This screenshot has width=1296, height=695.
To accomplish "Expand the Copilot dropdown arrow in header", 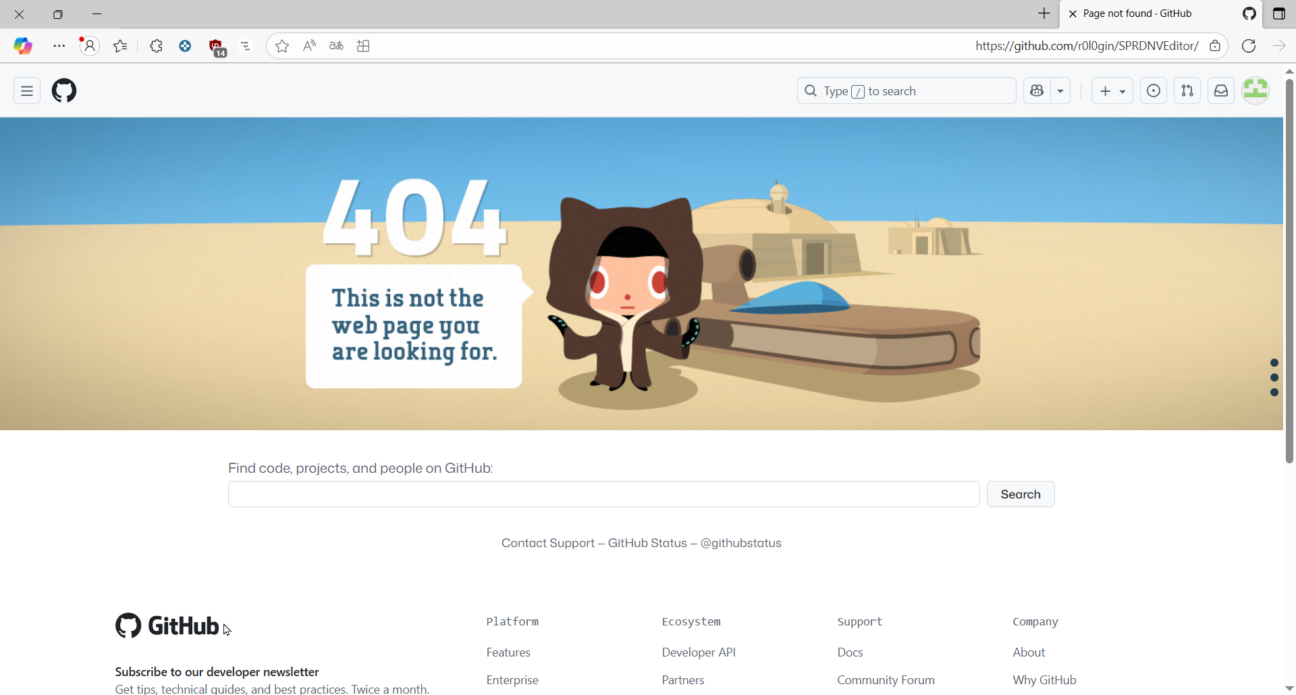I will 1060,91.
